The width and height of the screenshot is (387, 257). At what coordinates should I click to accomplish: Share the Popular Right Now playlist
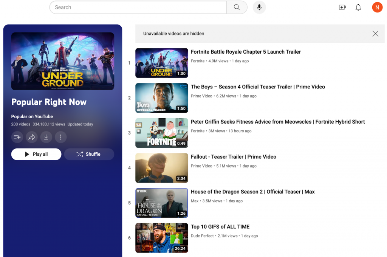pyautogui.click(x=32, y=137)
